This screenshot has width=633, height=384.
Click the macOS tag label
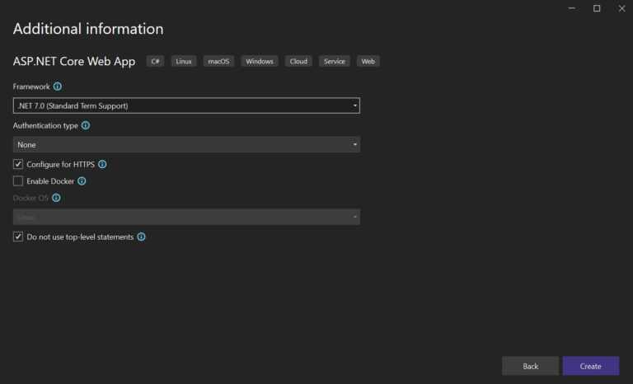click(x=218, y=62)
